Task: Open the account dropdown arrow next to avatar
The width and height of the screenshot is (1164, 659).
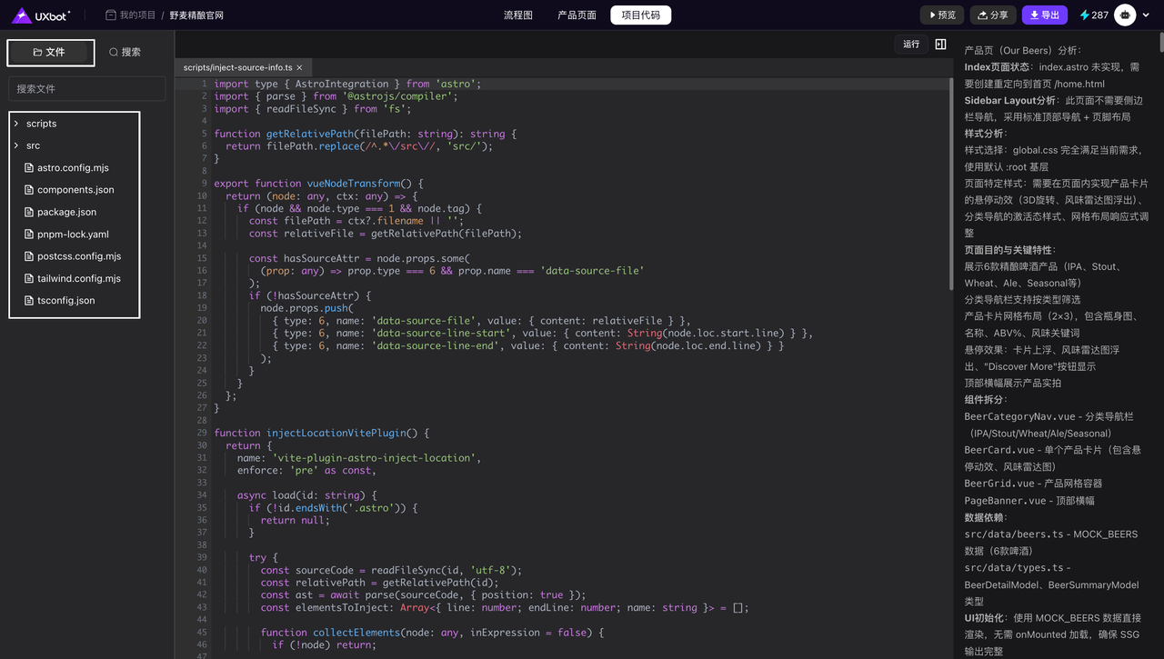Action: tap(1147, 15)
